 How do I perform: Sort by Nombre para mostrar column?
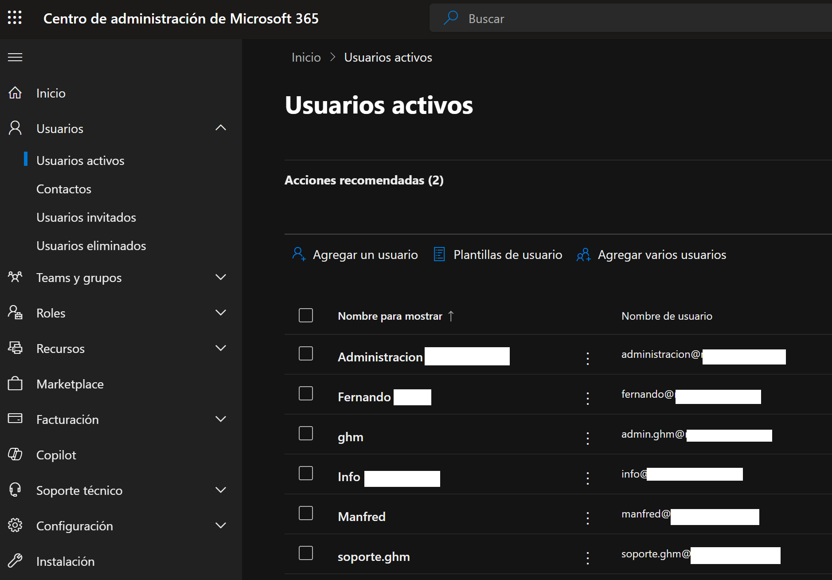(x=390, y=316)
